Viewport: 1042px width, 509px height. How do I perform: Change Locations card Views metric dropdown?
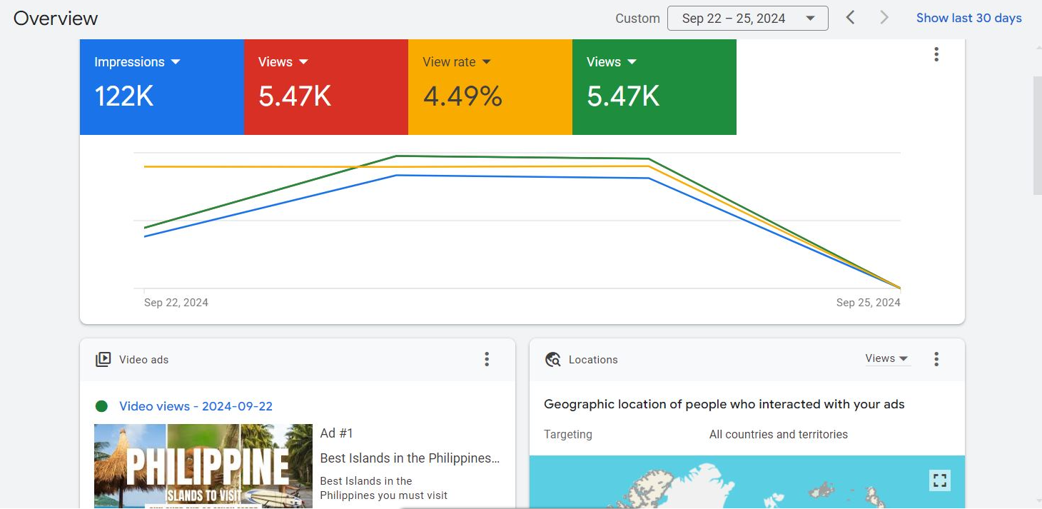(887, 359)
